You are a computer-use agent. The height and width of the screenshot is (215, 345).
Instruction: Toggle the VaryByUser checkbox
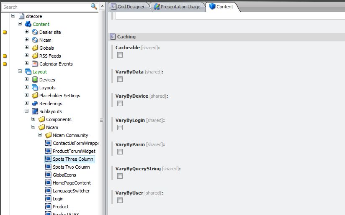pyautogui.click(x=120, y=200)
